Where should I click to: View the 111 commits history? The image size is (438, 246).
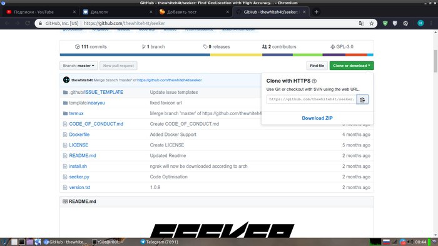point(91,47)
